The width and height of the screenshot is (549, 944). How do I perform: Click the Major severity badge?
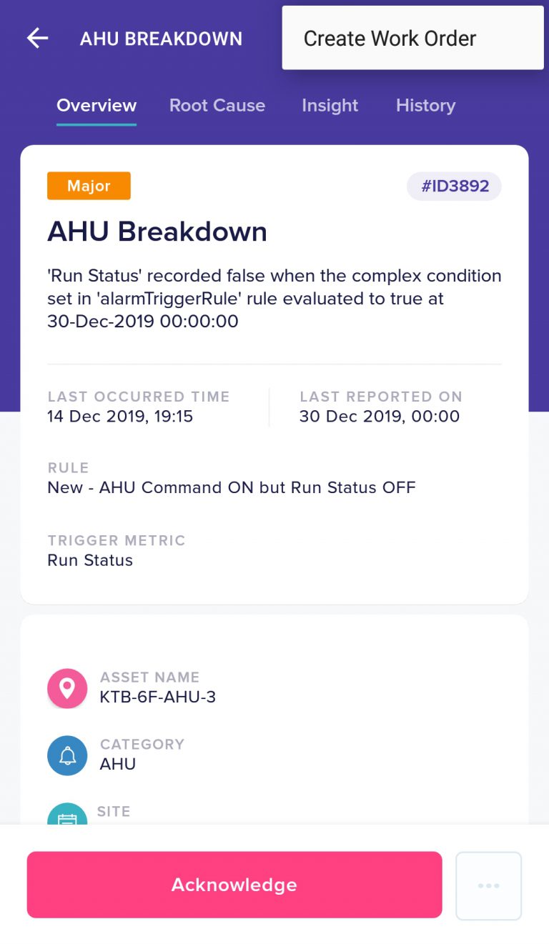pyautogui.click(x=89, y=186)
